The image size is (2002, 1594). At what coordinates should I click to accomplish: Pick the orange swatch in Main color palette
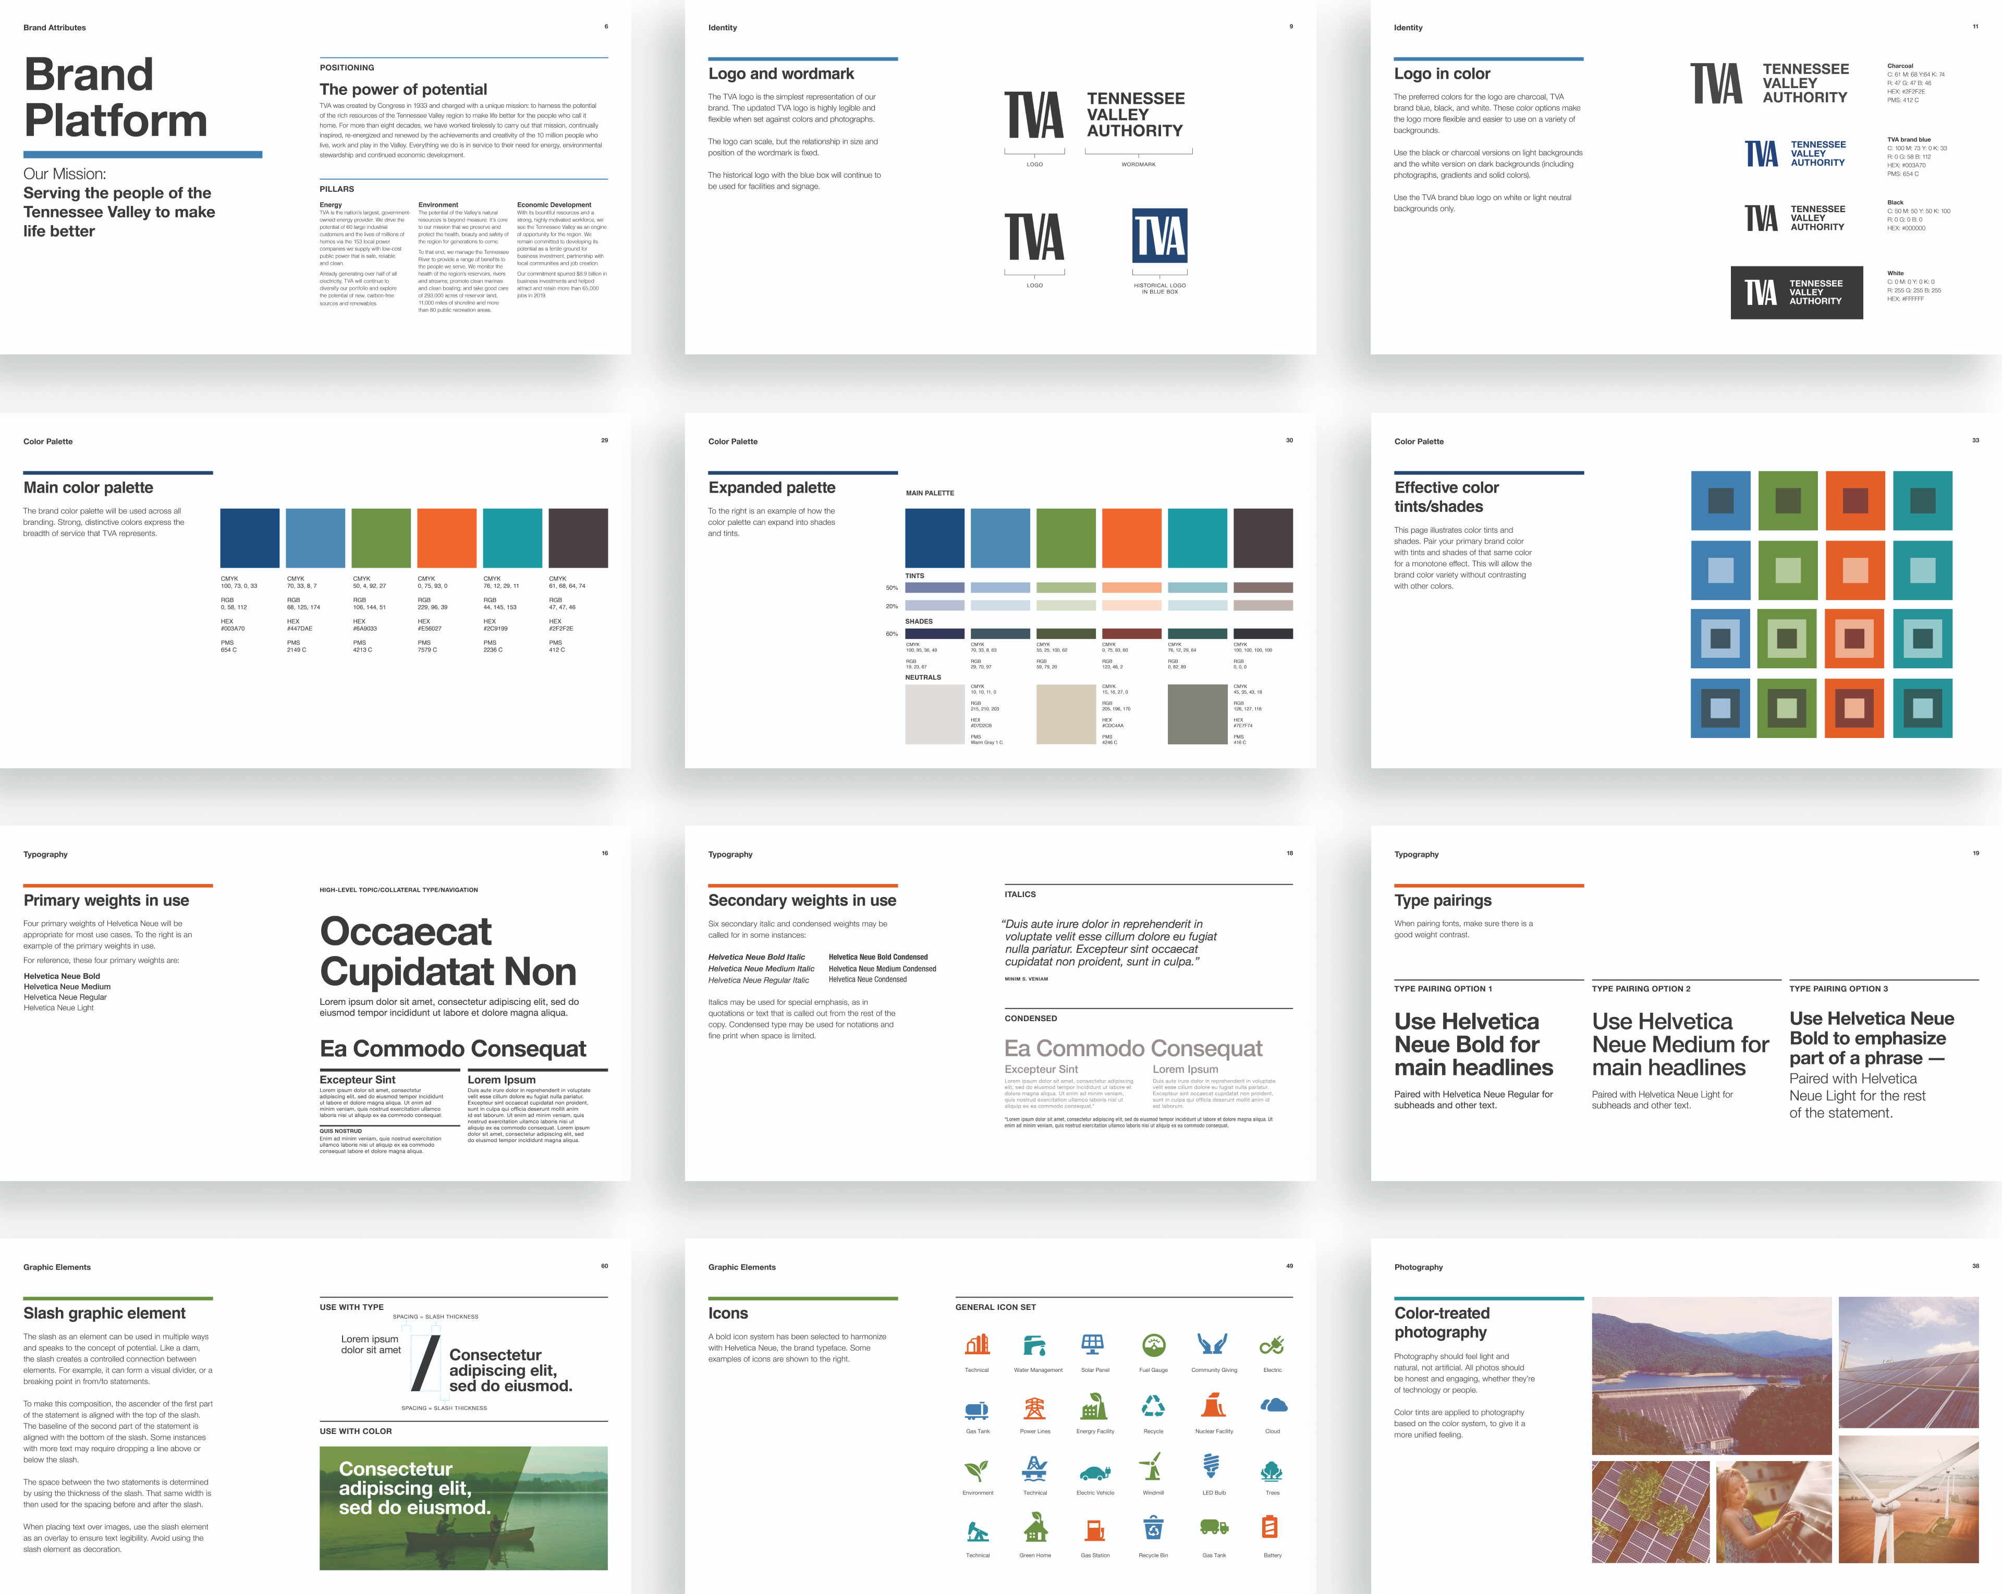447,537
